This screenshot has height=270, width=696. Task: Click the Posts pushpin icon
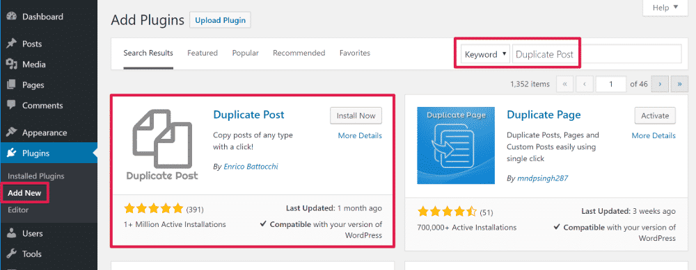[x=12, y=44]
